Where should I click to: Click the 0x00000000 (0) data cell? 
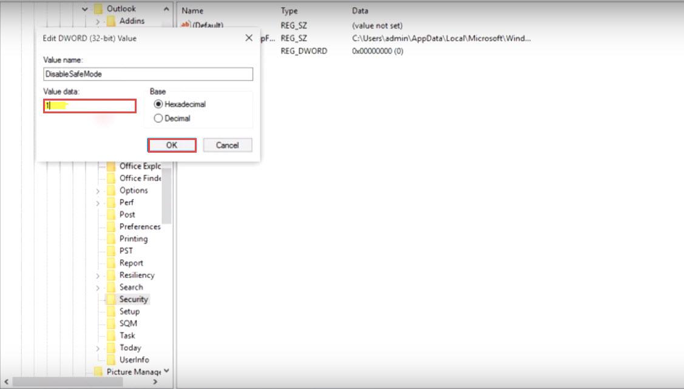click(x=378, y=51)
